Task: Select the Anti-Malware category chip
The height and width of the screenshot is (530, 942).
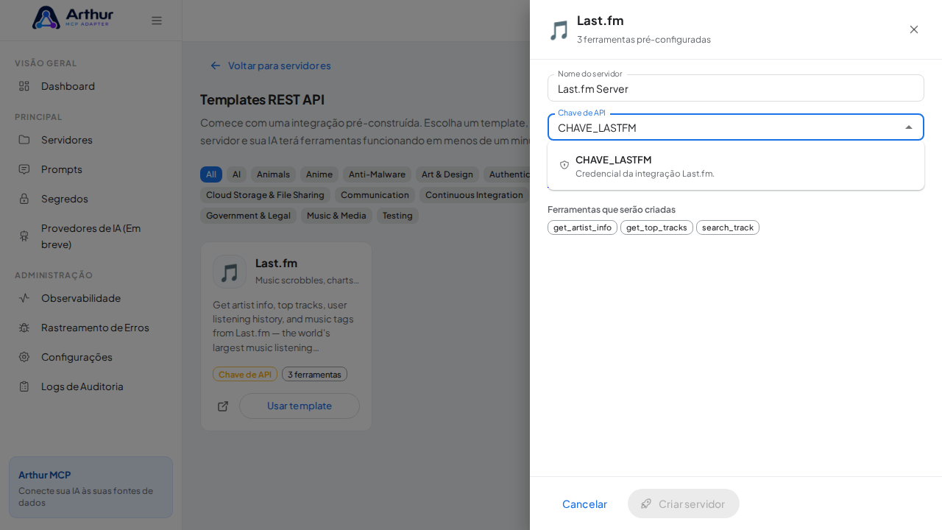Action: [x=377, y=174]
